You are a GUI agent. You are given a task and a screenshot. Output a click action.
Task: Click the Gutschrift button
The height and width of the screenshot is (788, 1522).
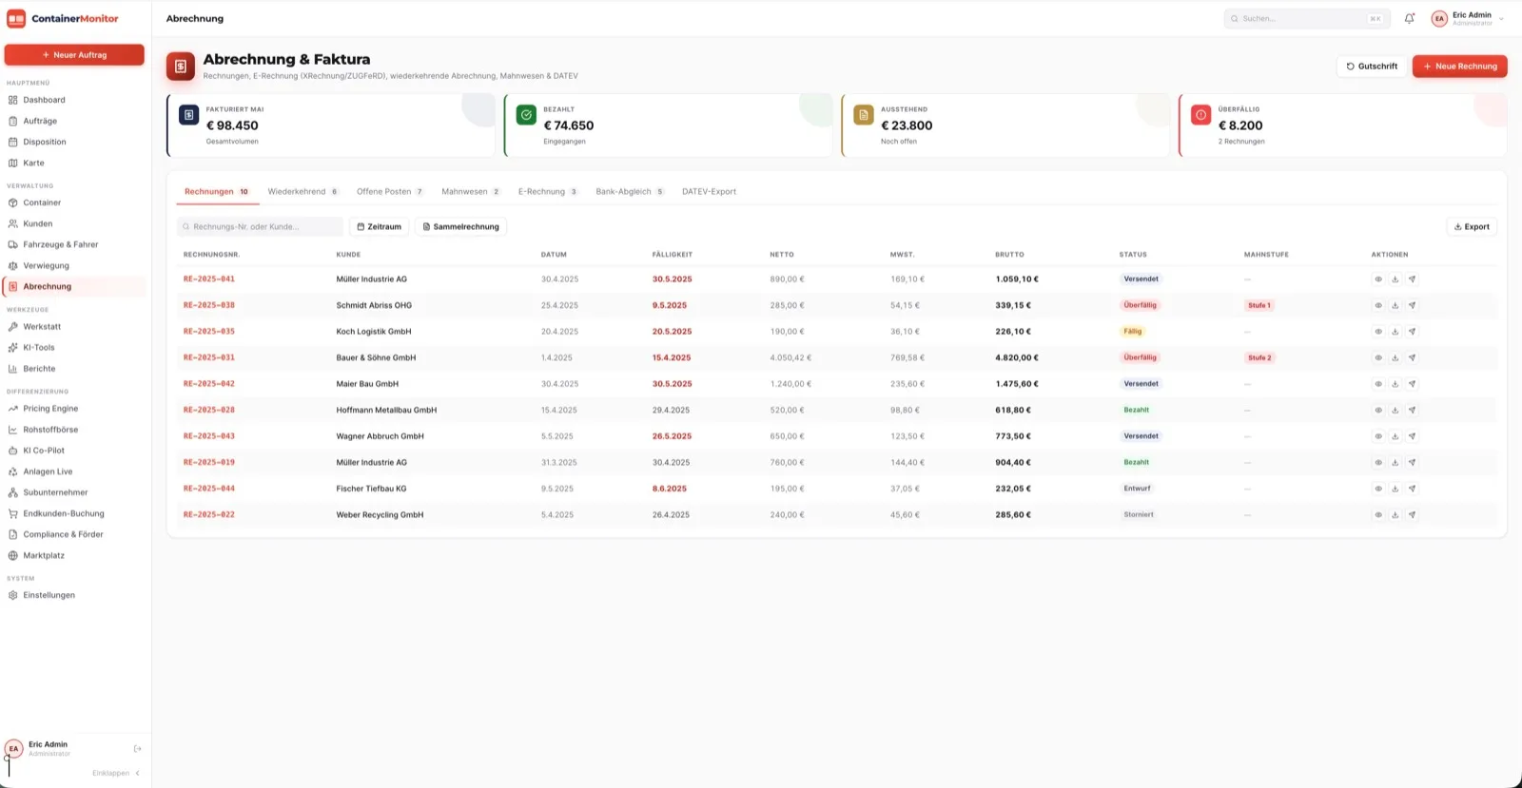1372,67
